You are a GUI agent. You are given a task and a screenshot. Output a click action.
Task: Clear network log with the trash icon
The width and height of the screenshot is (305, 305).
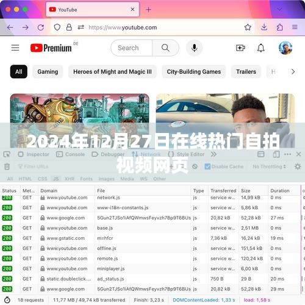(7, 167)
